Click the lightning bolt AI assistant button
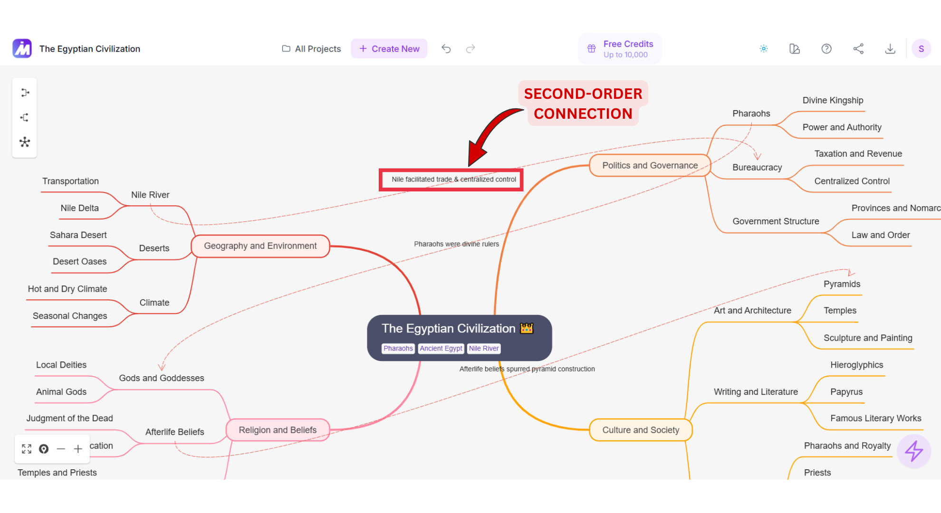941x513 pixels. coord(913,451)
